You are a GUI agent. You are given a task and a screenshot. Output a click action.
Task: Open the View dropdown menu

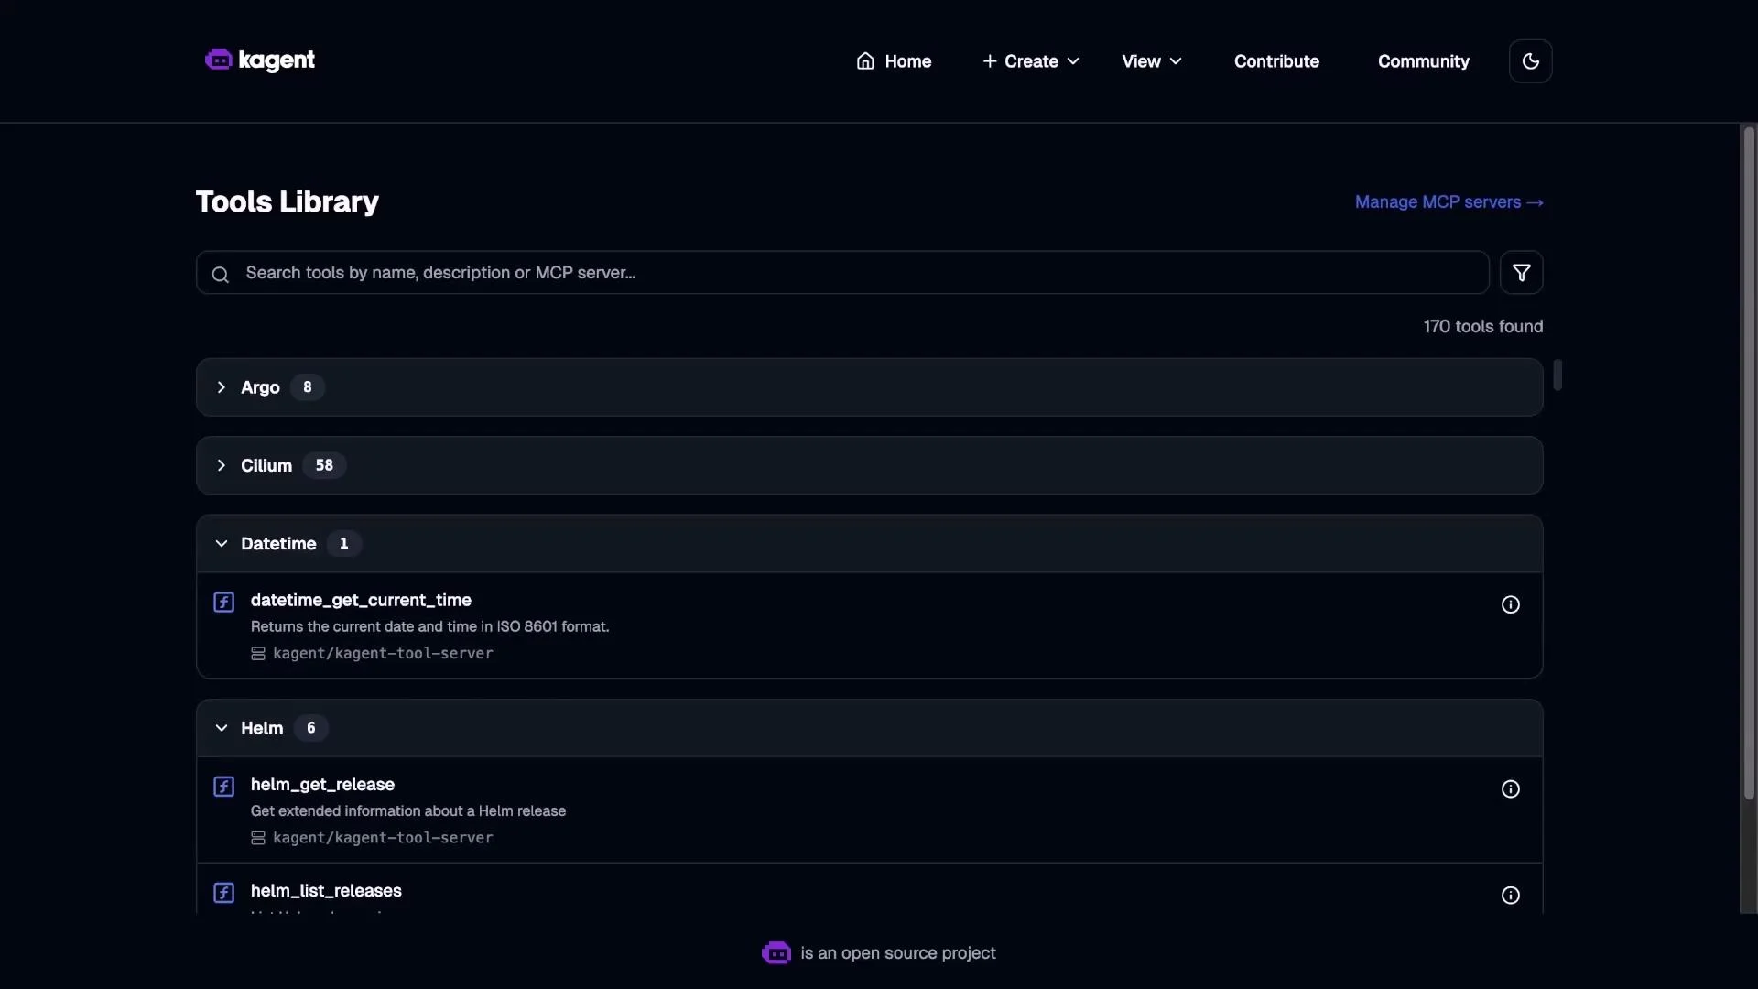(1152, 61)
